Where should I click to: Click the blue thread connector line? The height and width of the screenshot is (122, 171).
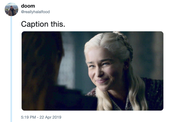[x=11, y=69]
